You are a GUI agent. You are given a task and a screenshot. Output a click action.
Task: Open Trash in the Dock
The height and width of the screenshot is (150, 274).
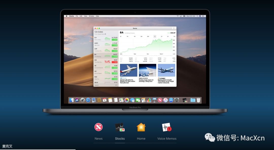(198, 100)
